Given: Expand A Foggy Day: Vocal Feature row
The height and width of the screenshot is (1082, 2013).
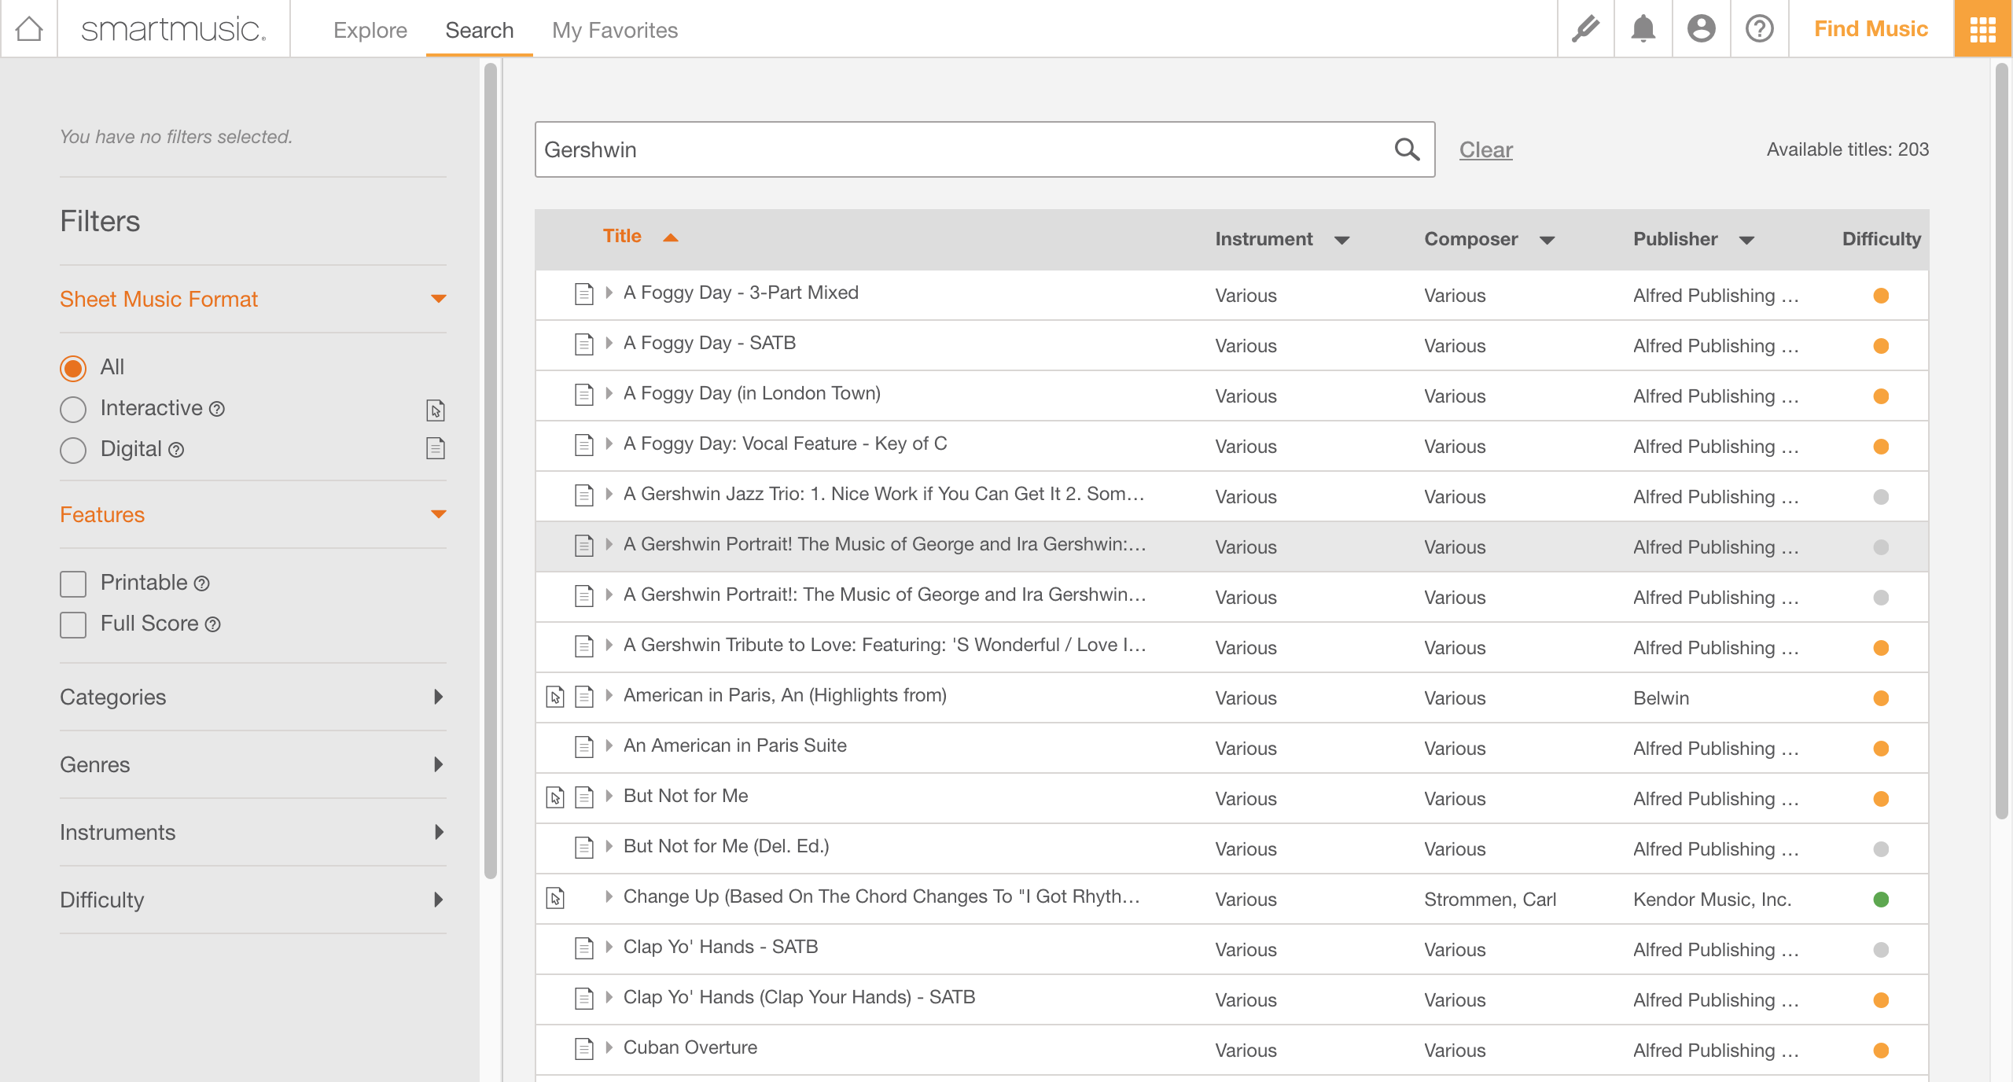Looking at the screenshot, I should pos(609,443).
